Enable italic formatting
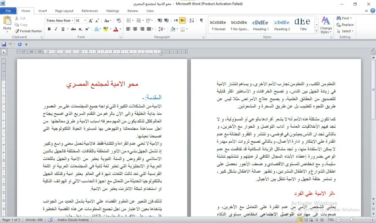Viewport: 376px width, 223px height. [x=56, y=29]
